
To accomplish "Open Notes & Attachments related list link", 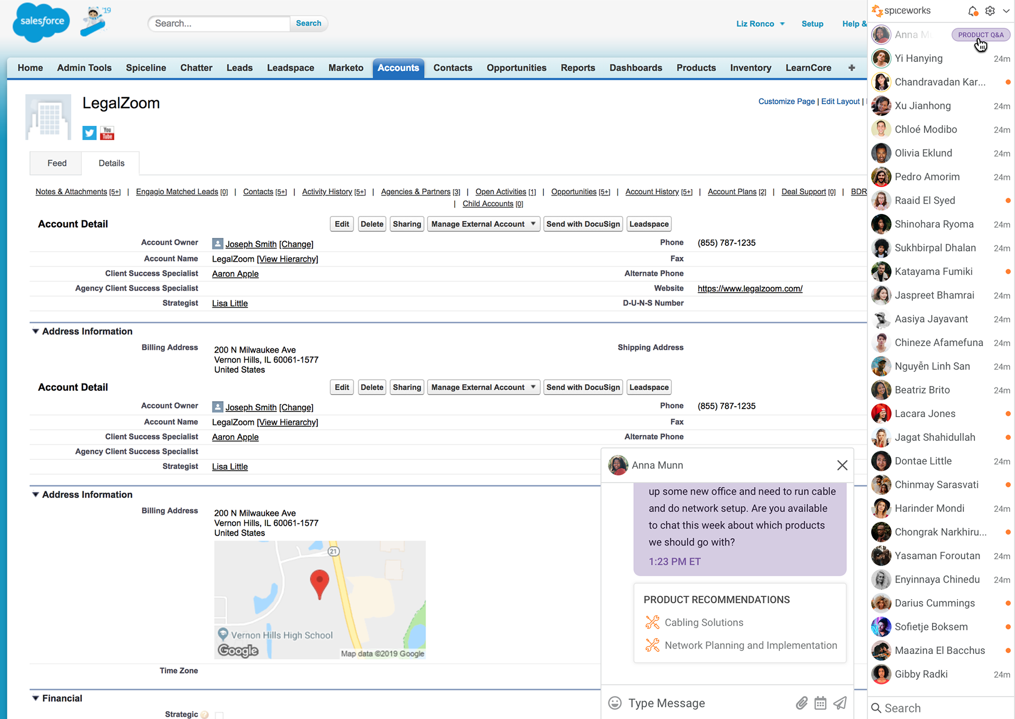I will coord(78,192).
